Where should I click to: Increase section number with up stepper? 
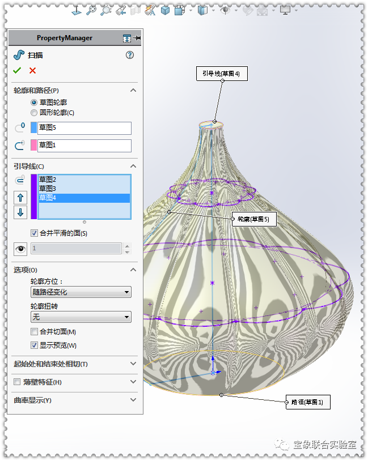point(127,246)
